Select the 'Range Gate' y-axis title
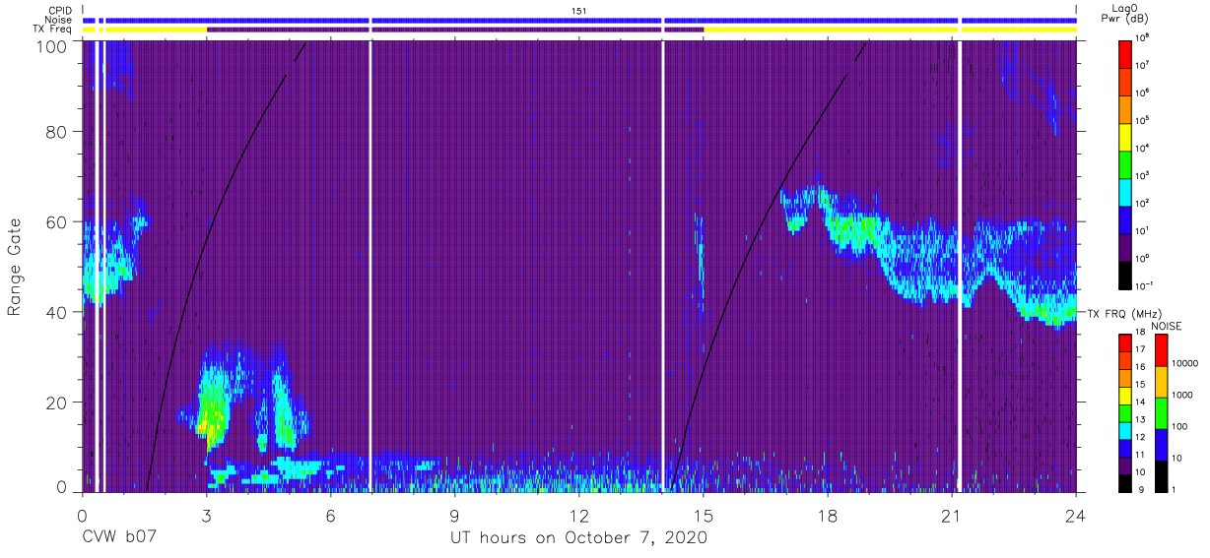The image size is (1210, 558). tap(16, 268)
